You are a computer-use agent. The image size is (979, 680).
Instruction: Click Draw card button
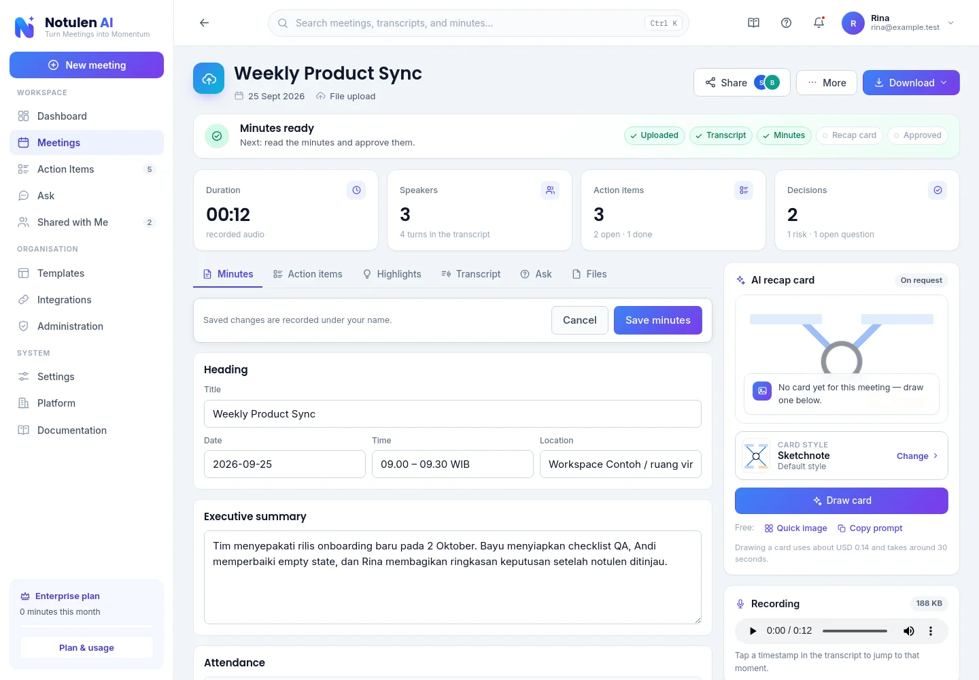tap(842, 501)
